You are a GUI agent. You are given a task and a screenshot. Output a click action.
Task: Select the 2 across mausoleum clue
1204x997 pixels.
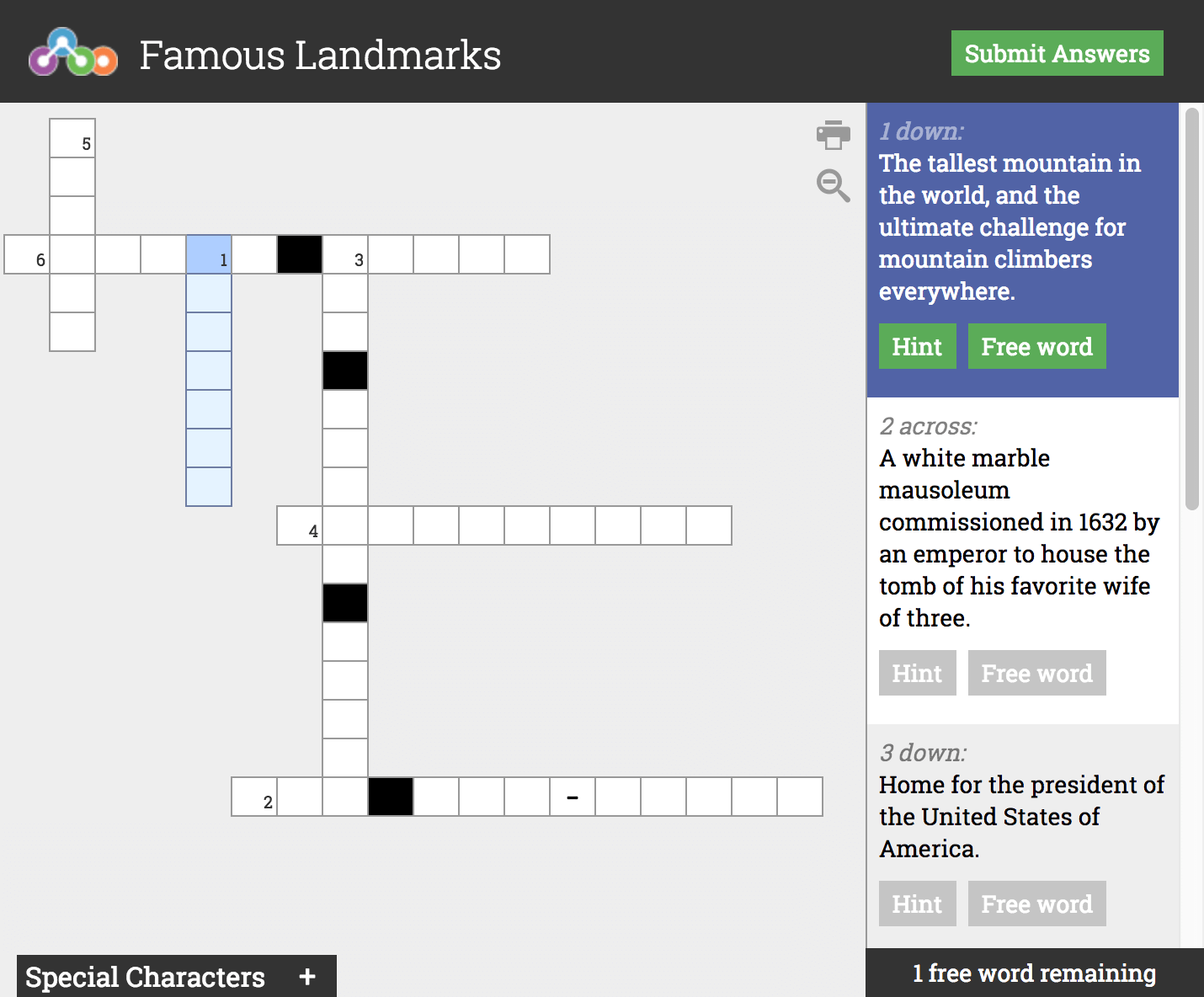(x=1019, y=537)
